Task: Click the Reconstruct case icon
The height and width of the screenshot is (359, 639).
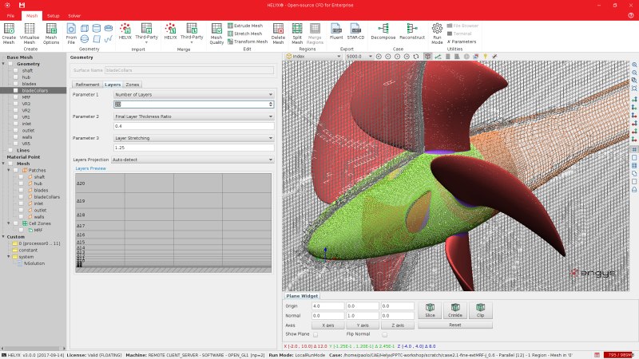Action: [x=412, y=29]
